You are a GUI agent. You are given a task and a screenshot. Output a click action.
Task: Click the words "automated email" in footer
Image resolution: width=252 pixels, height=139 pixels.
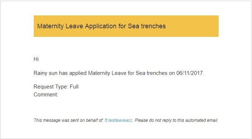[201, 120]
